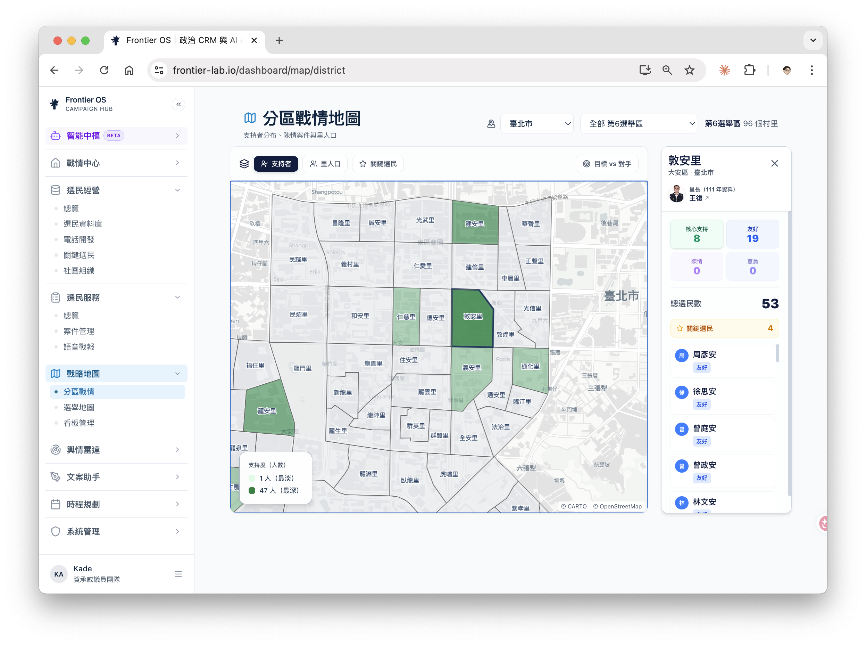Open Chrome three-dot menu
This screenshot has width=866, height=645.
coord(811,70)
